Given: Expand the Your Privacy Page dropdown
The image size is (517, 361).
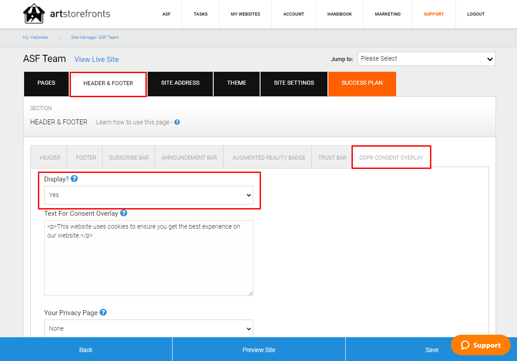Looking at the screenshot, I should tap(149, 328).
